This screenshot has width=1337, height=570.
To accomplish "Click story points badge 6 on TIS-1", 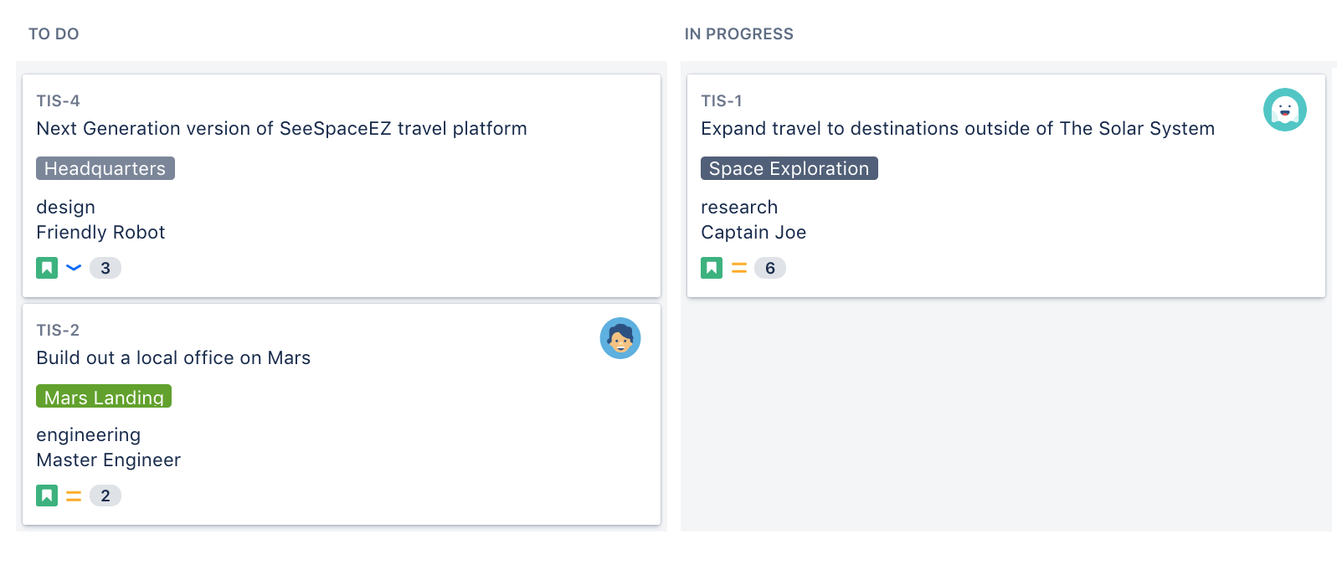I will coord(769,268).
